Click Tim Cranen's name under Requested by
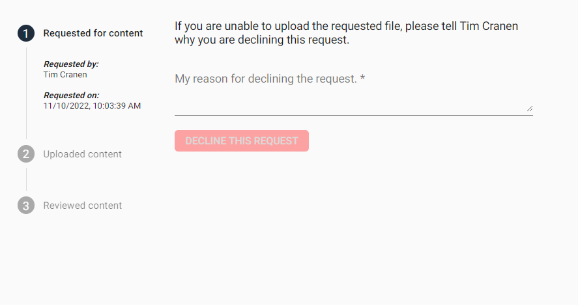This screenshot has height=305, width=578. click(65, 74)
